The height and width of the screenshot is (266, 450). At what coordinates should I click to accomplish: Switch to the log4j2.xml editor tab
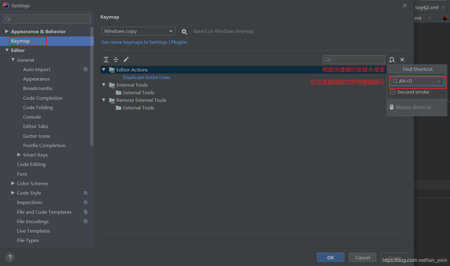[427, 7]
